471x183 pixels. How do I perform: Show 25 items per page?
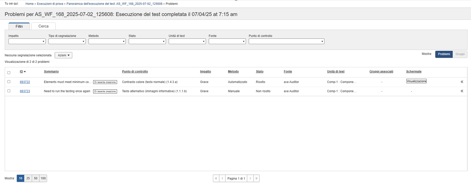[x=28, y=178]
